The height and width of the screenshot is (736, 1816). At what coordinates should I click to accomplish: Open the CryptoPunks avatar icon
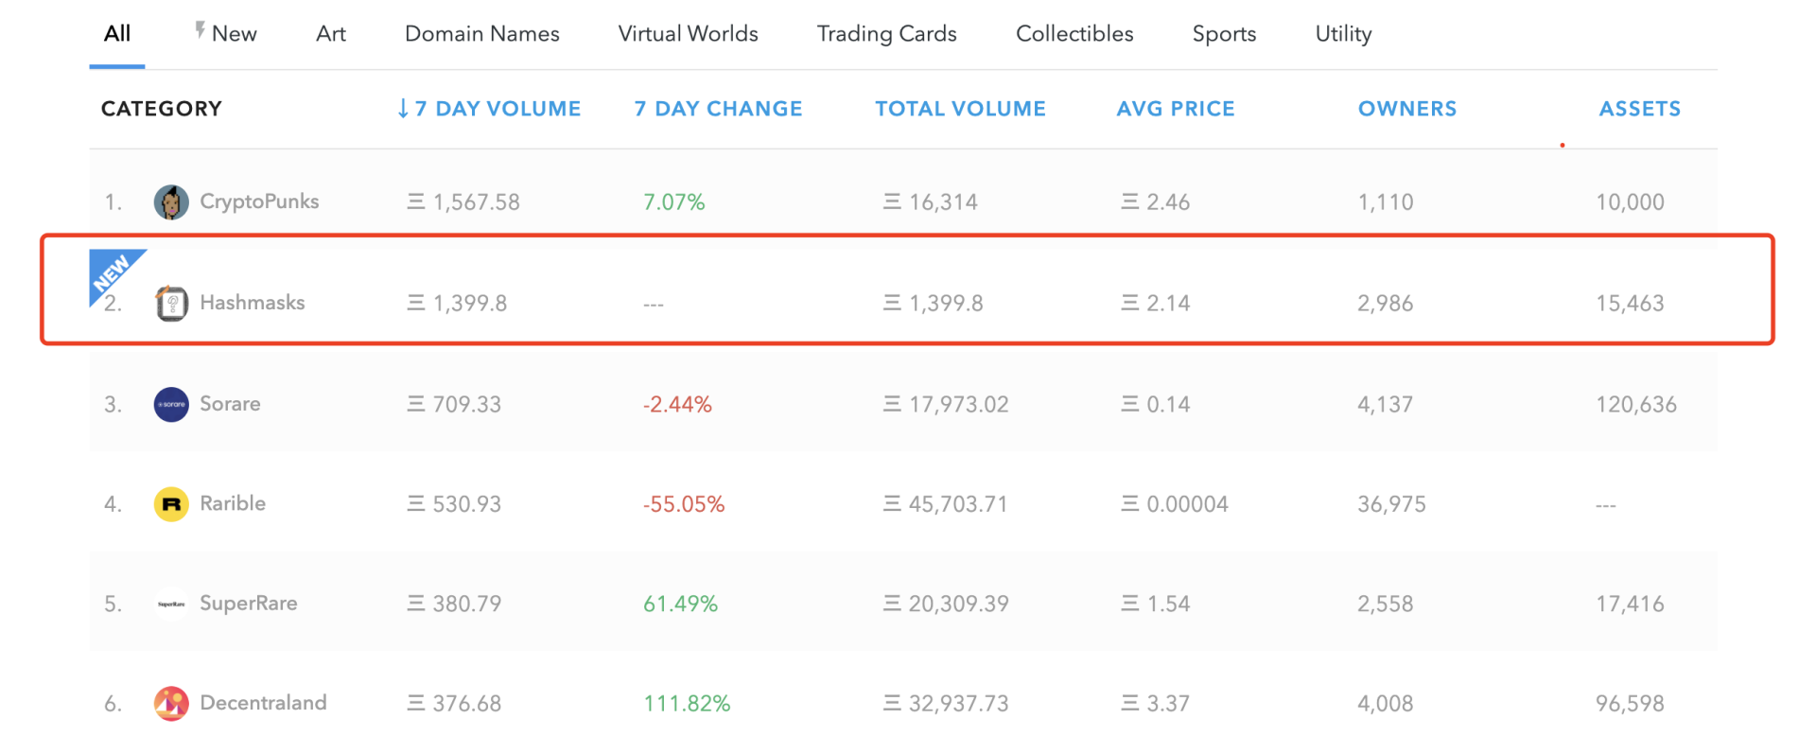pos(171,202)
